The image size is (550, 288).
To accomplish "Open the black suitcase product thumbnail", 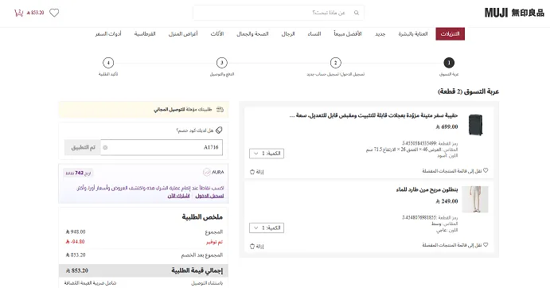I will tap(475, 125).
